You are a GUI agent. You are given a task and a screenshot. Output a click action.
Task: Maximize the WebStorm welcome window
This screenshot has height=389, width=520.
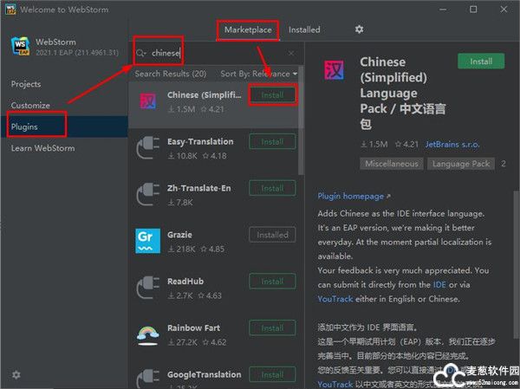tap(473, 10)
